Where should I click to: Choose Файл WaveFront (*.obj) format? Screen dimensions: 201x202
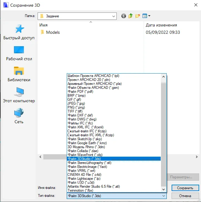coord(114,155)
